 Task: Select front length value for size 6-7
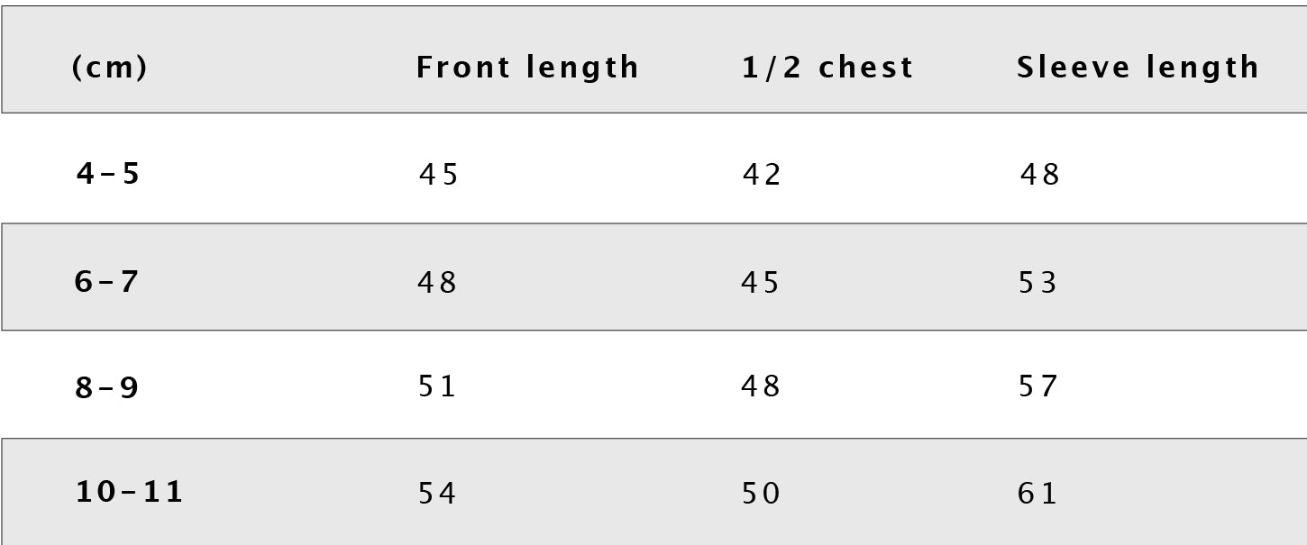[438, 283]
